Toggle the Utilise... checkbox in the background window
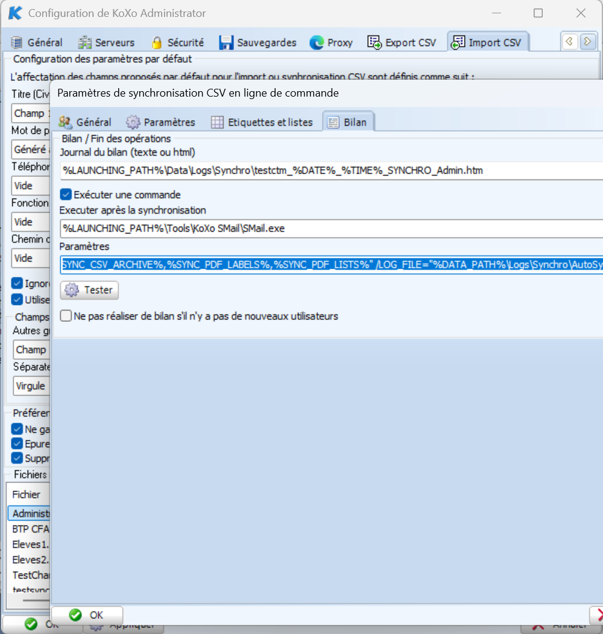The height and width of the screenshot is (634, 603). tap(17, 299)
